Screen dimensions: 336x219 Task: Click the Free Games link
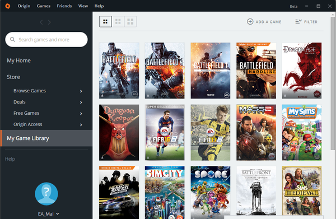click(x=26, y=113)
